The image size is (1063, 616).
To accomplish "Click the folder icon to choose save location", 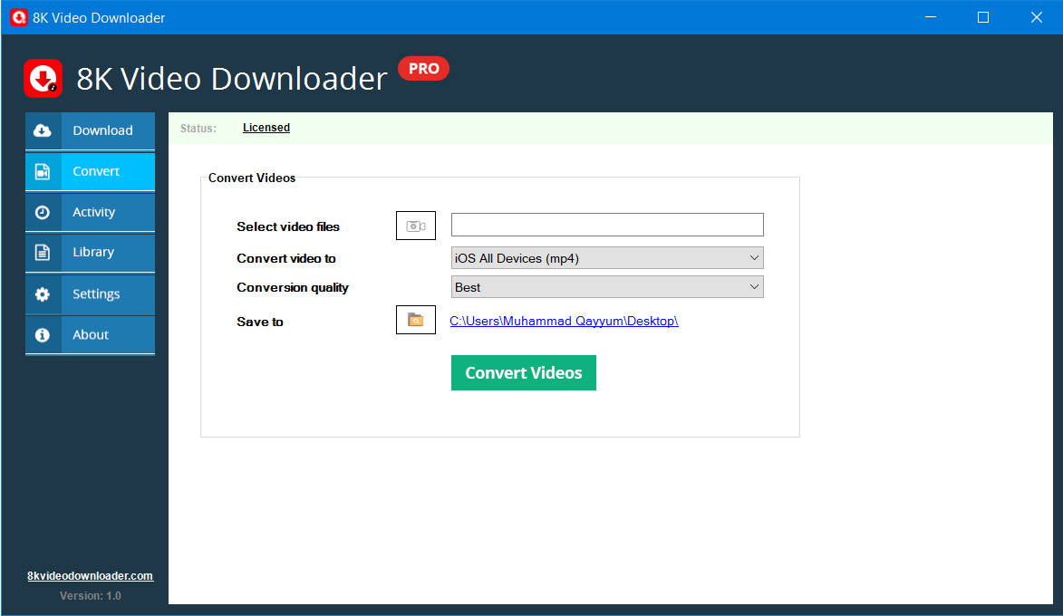I will tap(416, 320).
